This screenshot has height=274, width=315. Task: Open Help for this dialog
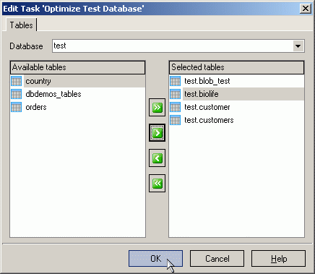(x=279, y=259)
